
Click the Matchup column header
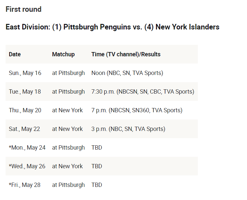[63, 54]
